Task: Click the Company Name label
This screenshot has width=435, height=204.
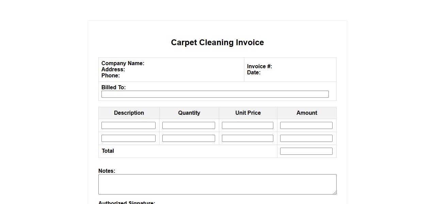Action: tap(123, 63)
